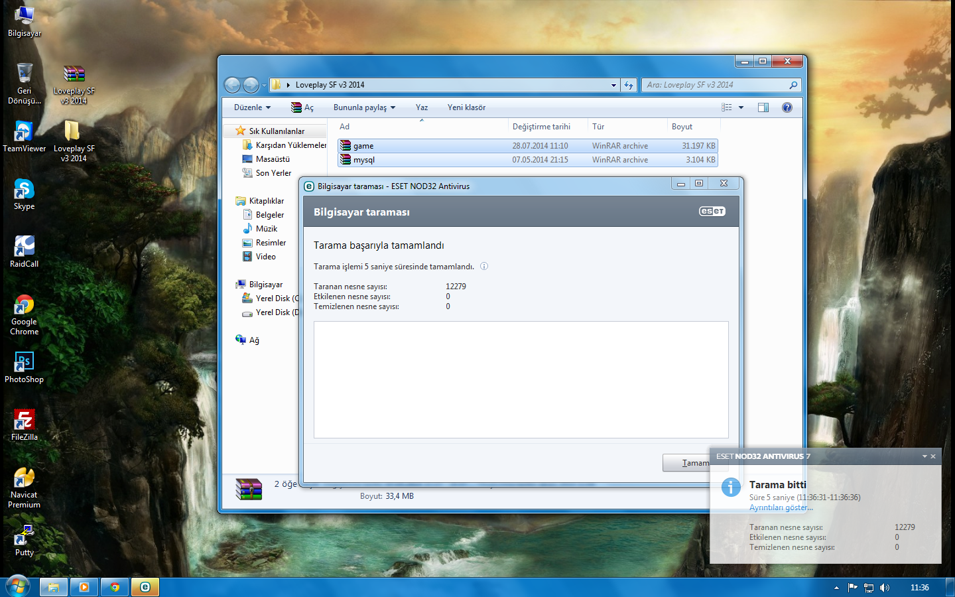This screenshot has height=597, width=955.
Task: Create a folder with Yeni klasör
Action: (466, 107)
